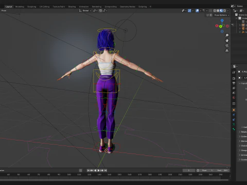Click the negative Z axis gizmo ball
This screenshot has width=247, height=185.
222,31
